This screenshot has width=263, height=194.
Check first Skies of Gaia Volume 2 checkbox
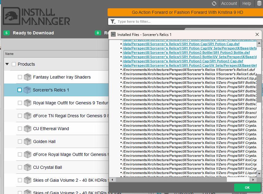(x=20, y=180)
